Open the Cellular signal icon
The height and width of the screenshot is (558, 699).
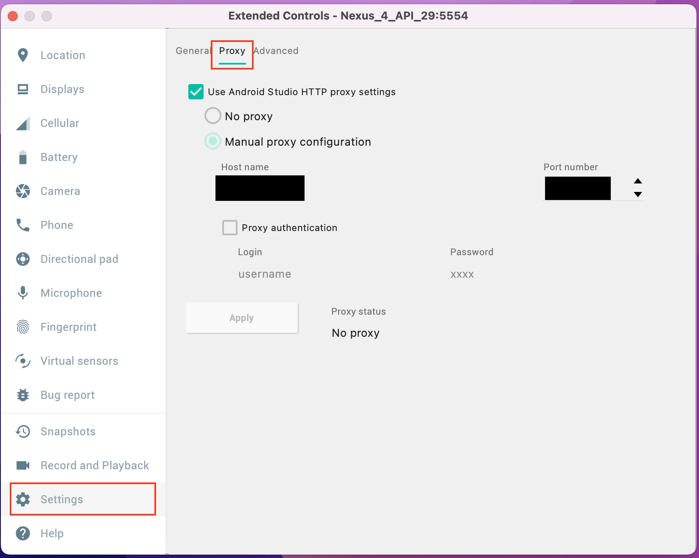tap(23, 123)
